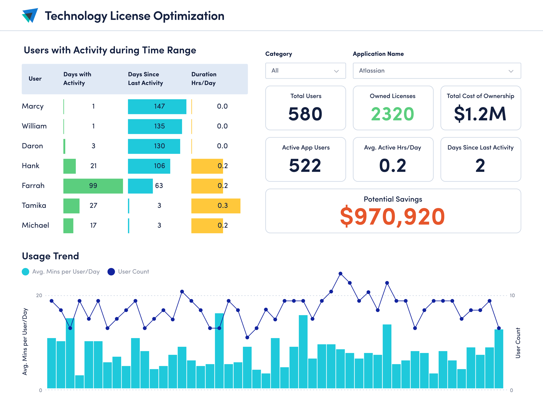Select Farrah's green 99 days bar
543x412 pixels.
93,186
